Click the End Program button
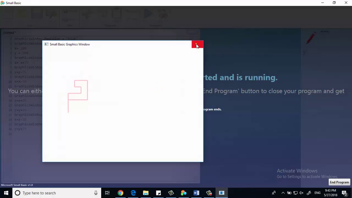The height and width of the screenshot is (198, 352). point(339,182)
